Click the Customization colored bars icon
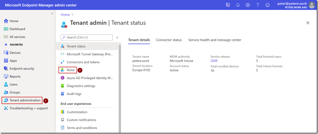This screenshot has height=134, width=318. 62,112
